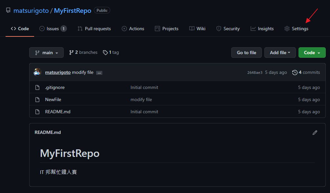This screenshot has width=330, height=193.
Task: Click the Issues count badge showing 1
Action: coord(64,29)
